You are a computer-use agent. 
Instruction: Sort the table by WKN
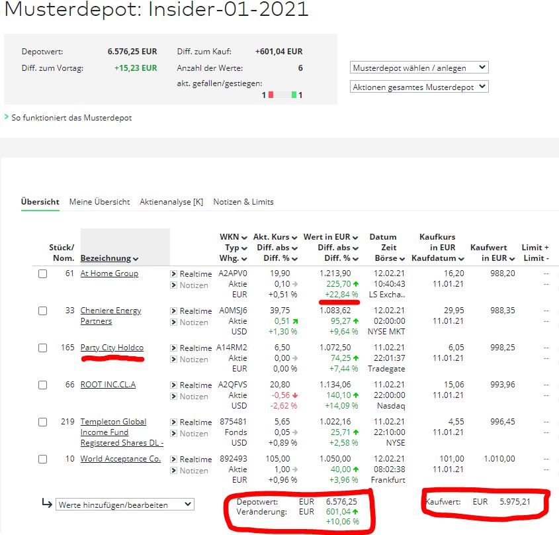coord(234,237)
